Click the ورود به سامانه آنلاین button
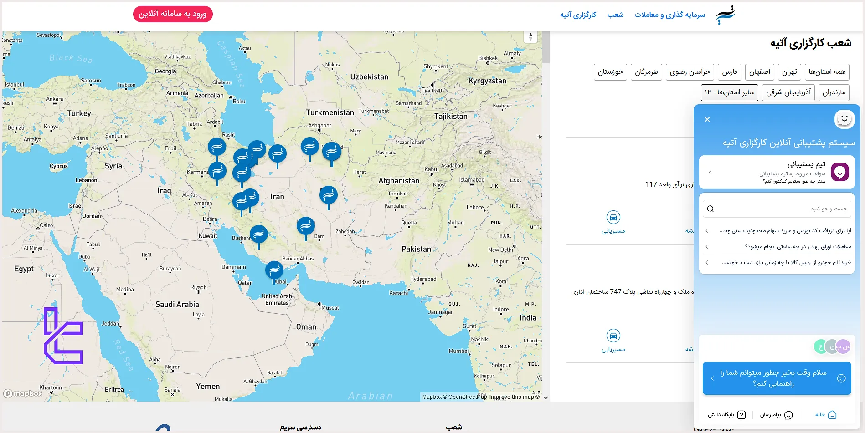The width and height of the screenshot is (865, 433). [x=173, y=14]
